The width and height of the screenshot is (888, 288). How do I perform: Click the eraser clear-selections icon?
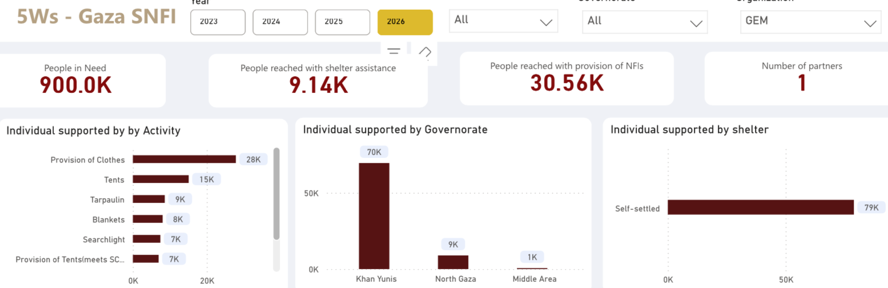tap(424, 52)
